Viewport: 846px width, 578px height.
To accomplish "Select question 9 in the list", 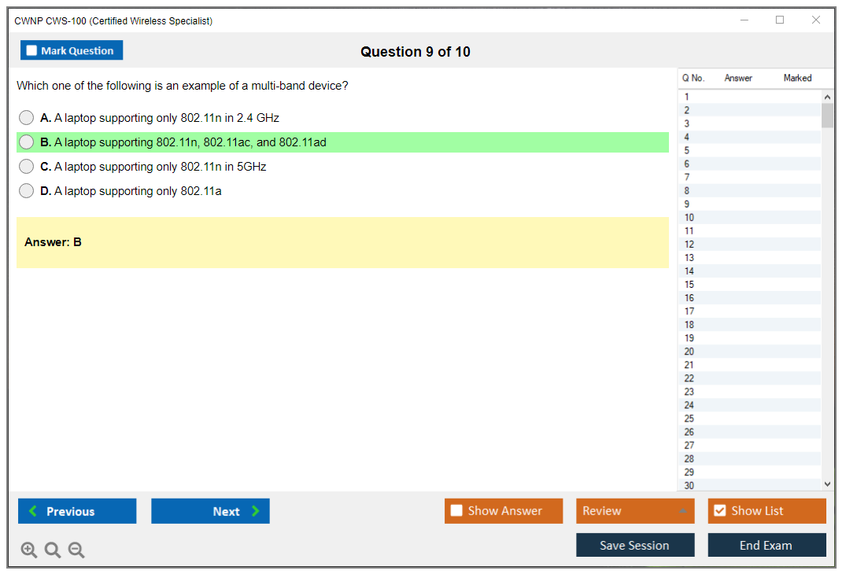I will 749,204.
